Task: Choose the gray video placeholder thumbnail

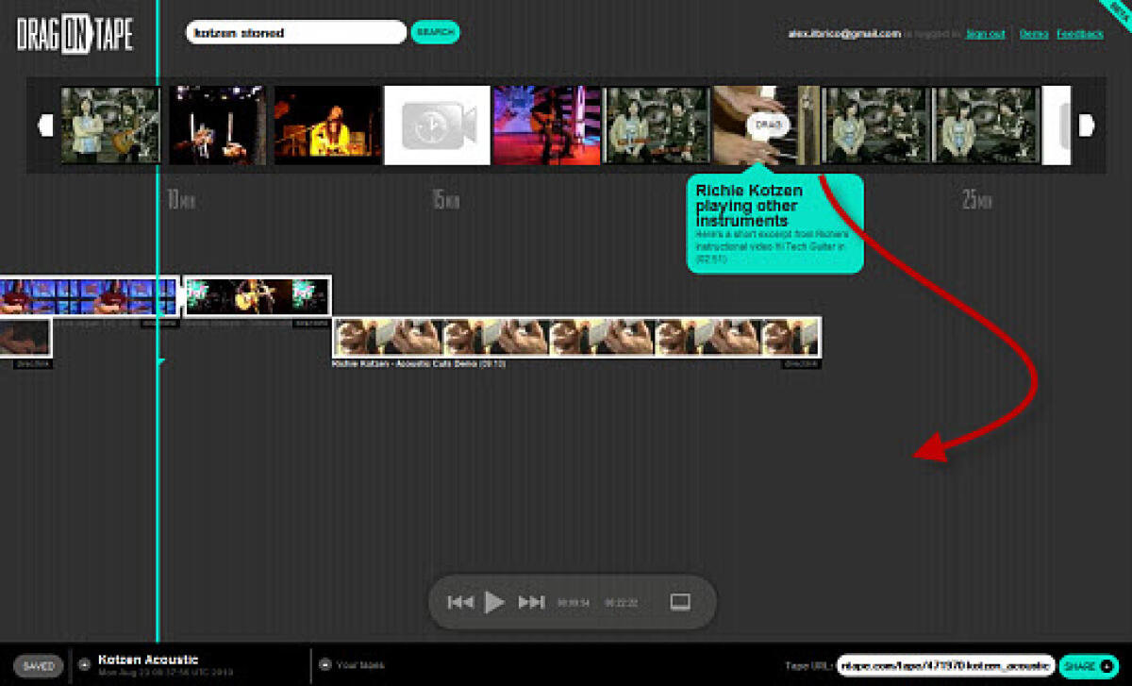Action: (437, 125)
